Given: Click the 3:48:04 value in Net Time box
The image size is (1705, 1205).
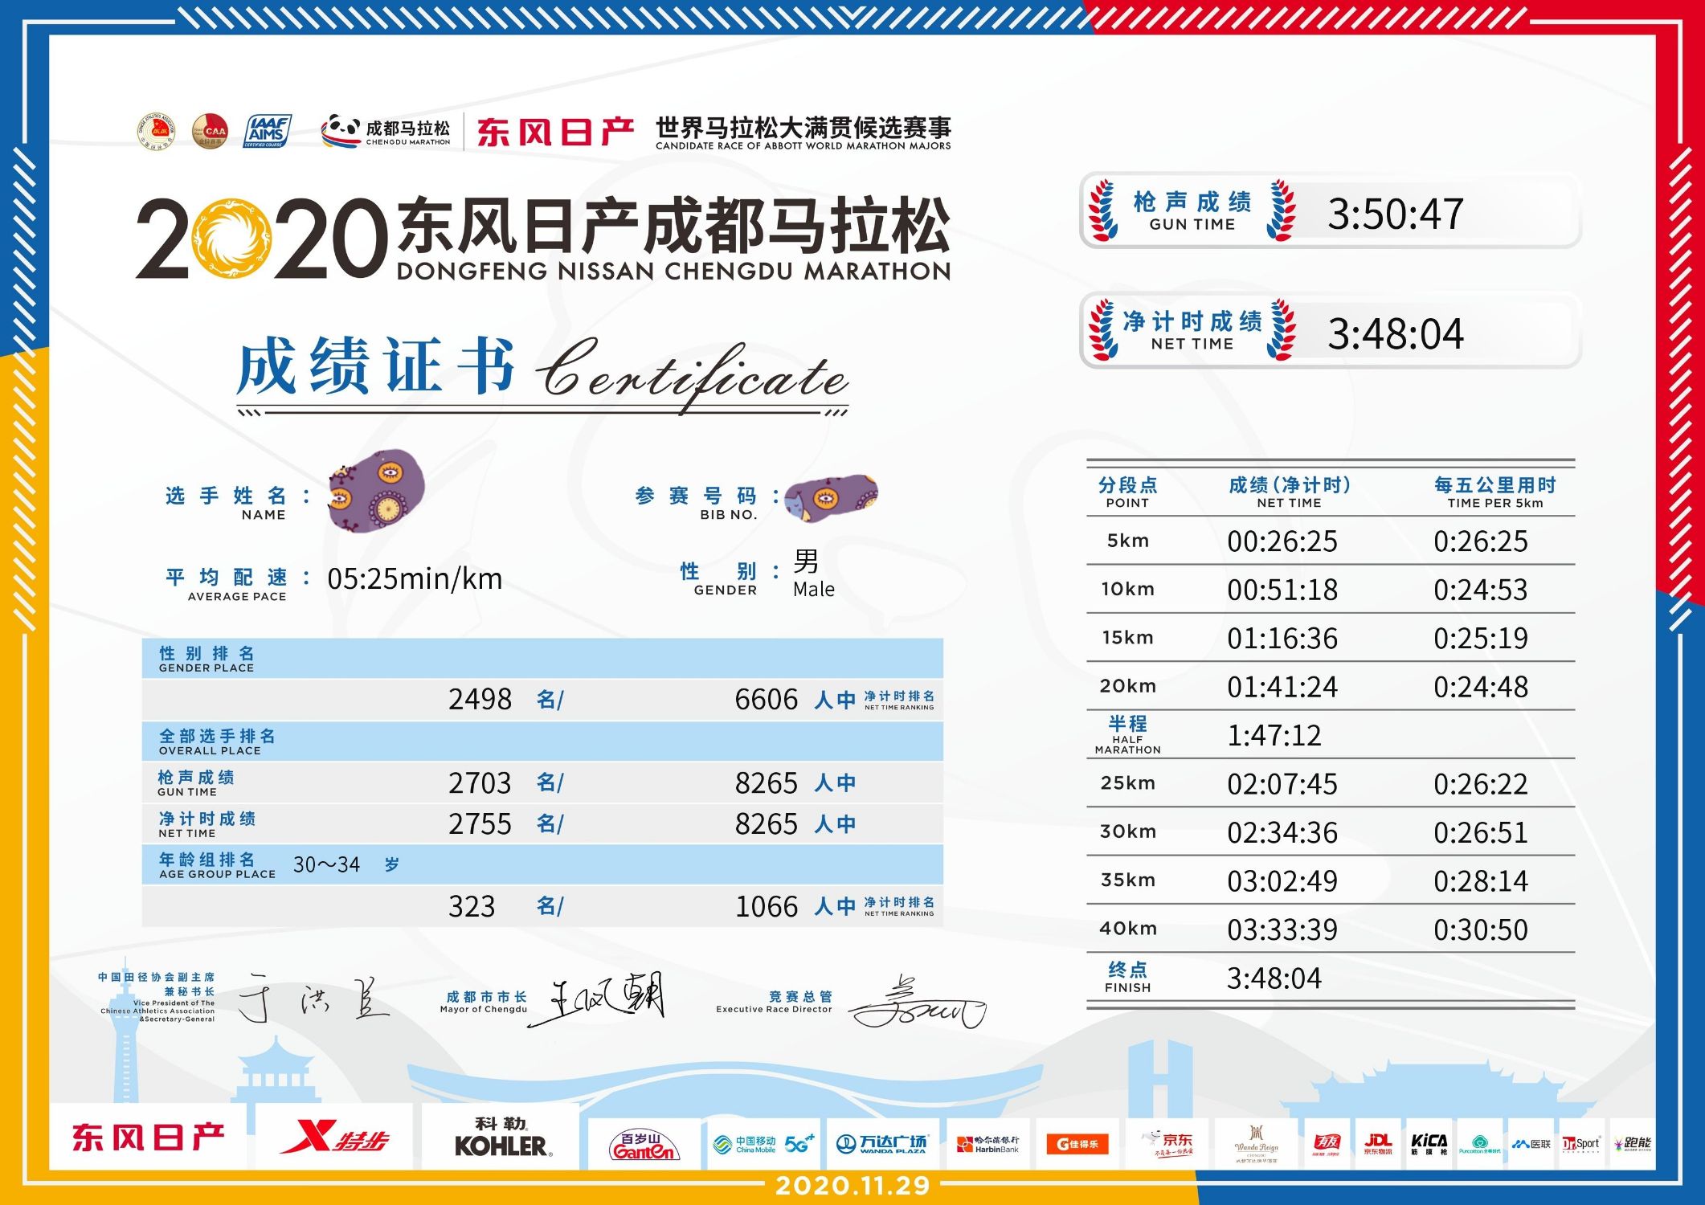Looking at the screenshot, I should 1395,333.
